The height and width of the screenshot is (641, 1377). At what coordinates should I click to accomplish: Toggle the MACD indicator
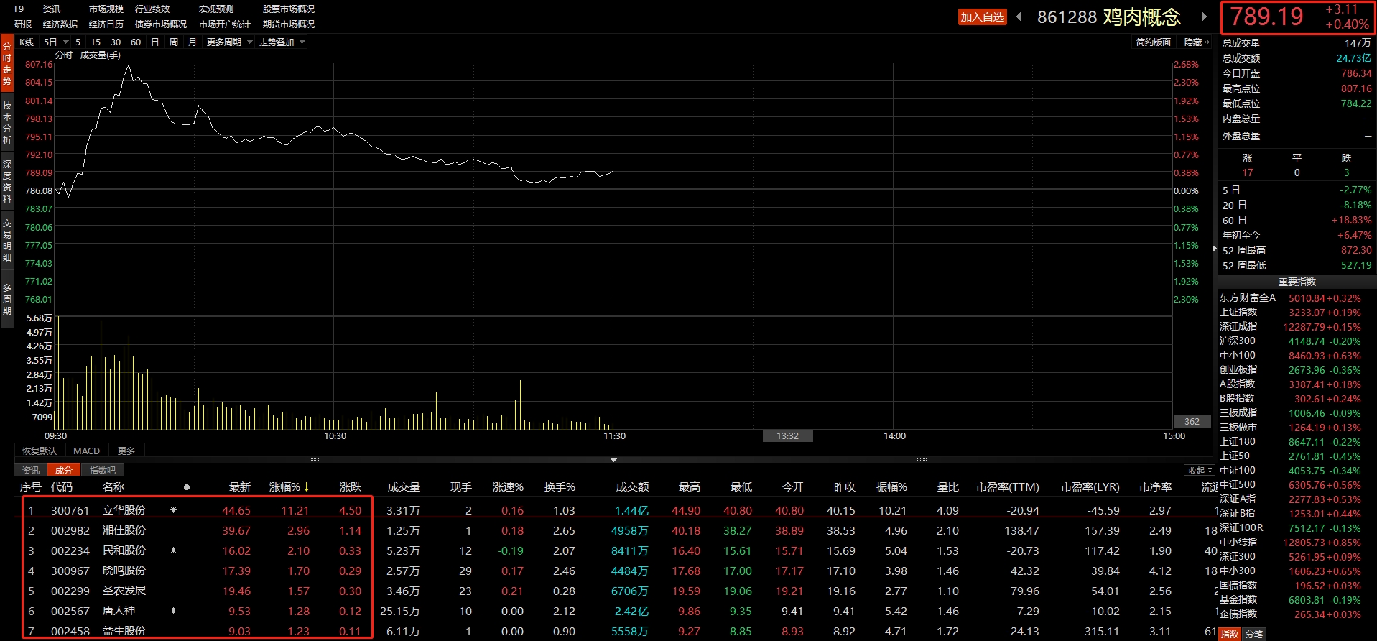click(87, 451)
